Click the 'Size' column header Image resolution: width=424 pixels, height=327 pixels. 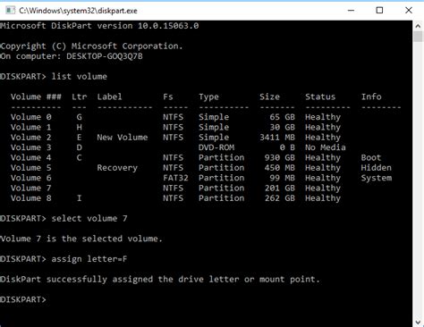[x=269, y=96]
